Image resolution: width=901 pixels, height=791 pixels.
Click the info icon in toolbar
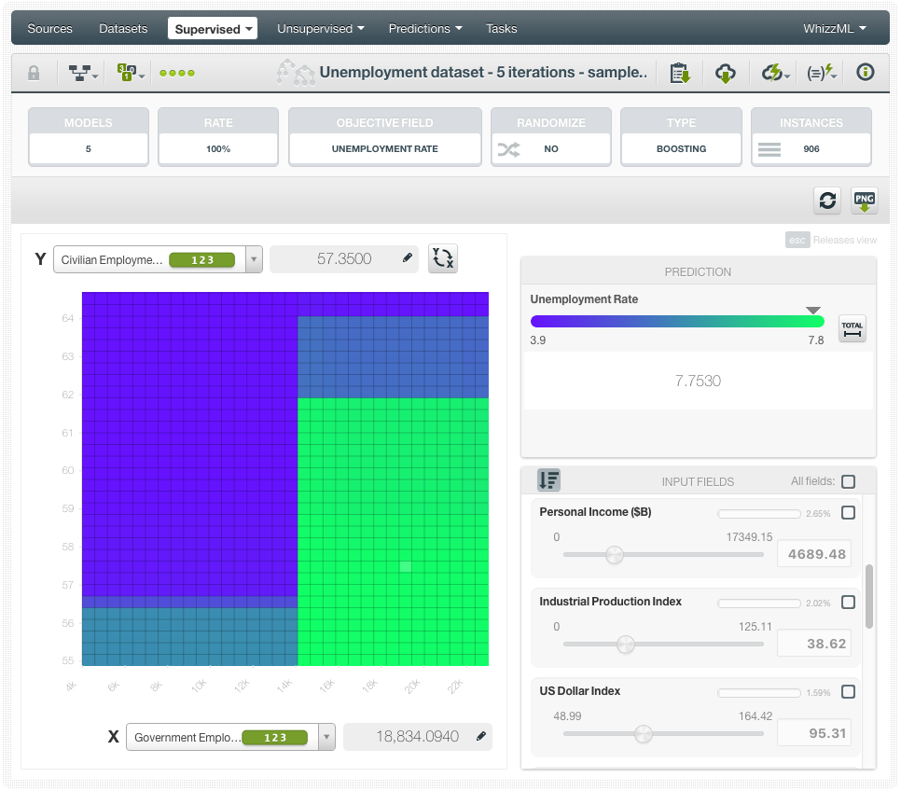tap(866, 73)
